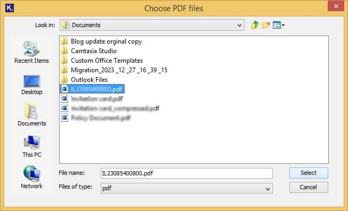This screenshot has width=348, height=211.
Task: Open the view menu list icon
Action: pyautogui.click(x=279, y=25)
